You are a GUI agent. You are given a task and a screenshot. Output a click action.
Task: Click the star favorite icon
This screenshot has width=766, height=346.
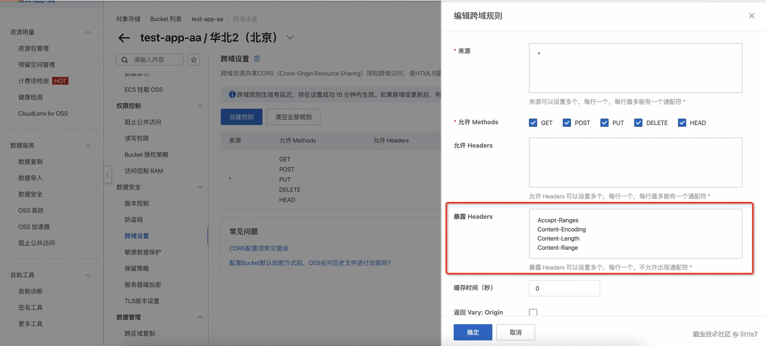pos(194,60)
